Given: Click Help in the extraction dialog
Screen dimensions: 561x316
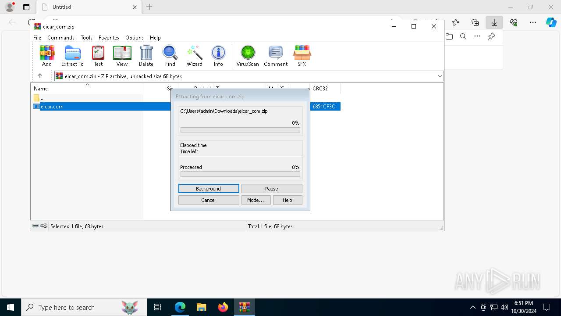Looking at the screenshot, I should [288, 200].
